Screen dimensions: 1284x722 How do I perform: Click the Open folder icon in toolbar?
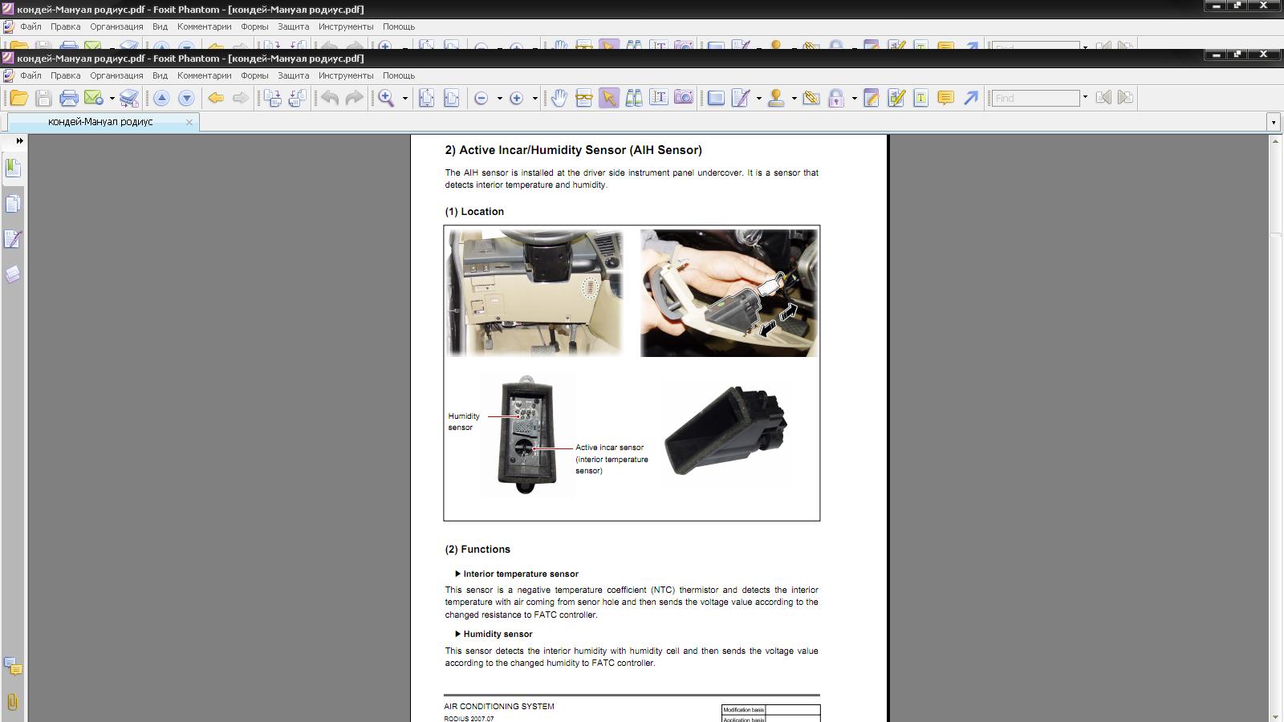(x=18, y=98)
